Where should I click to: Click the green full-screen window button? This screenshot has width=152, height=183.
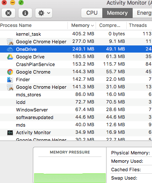pos(21,3)
